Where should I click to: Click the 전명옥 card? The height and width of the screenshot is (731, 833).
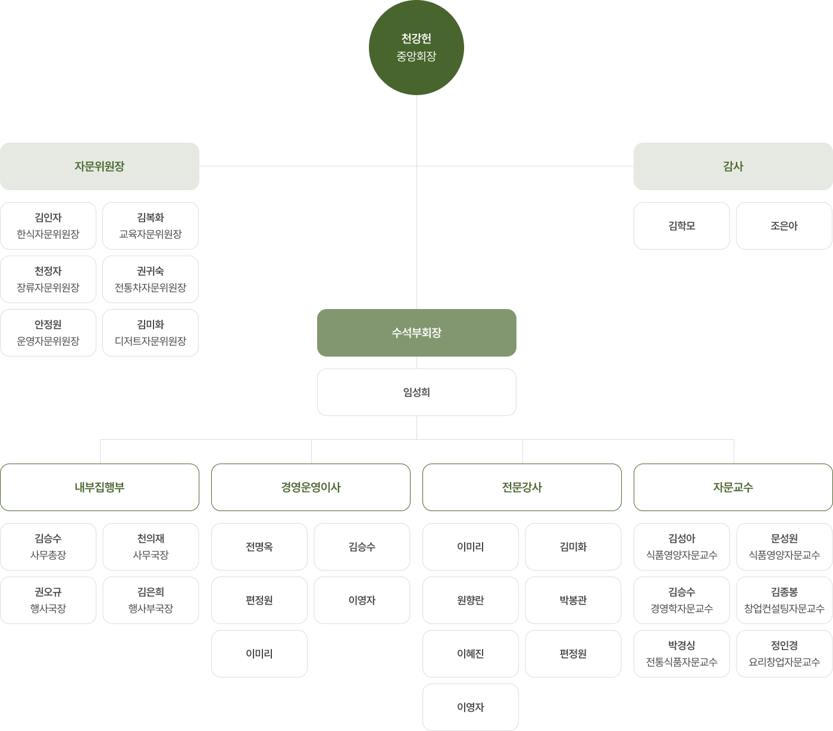tap(259, 547)
